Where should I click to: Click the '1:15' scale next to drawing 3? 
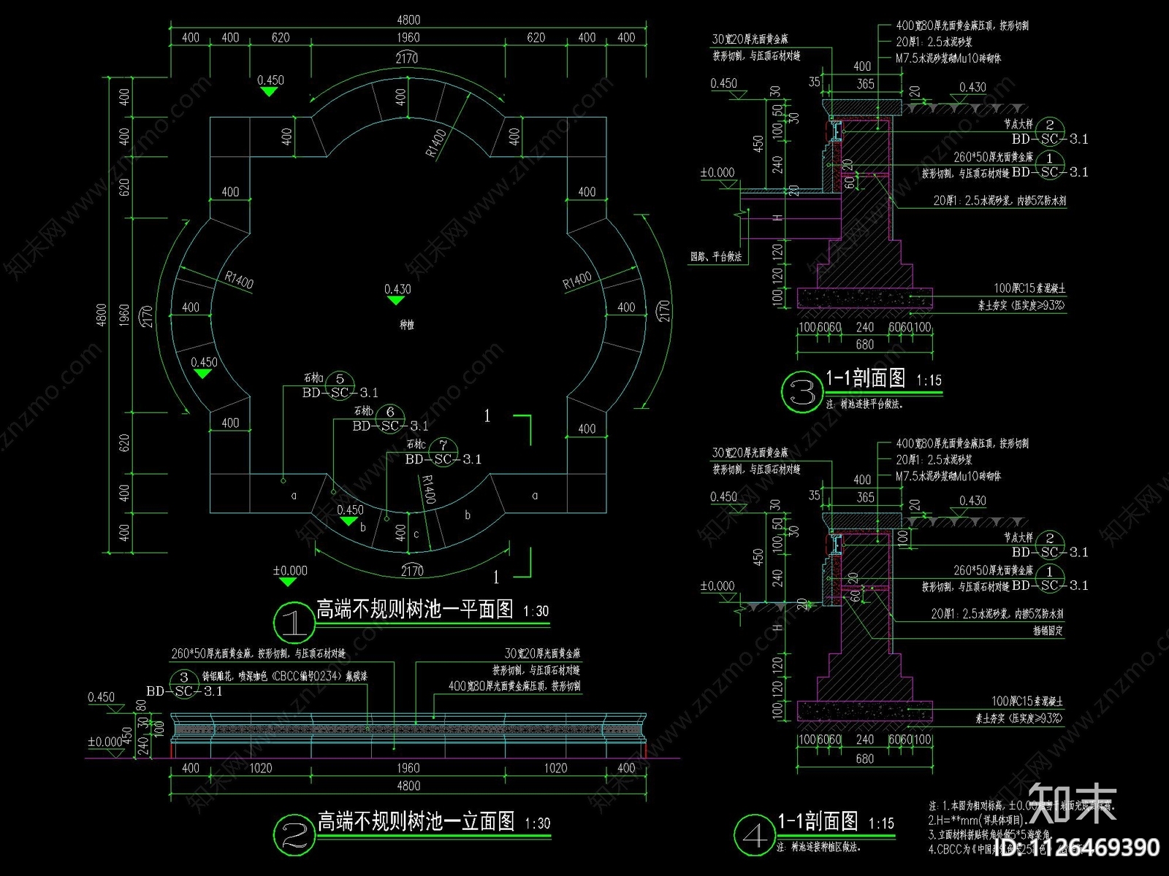click(929, 380)
